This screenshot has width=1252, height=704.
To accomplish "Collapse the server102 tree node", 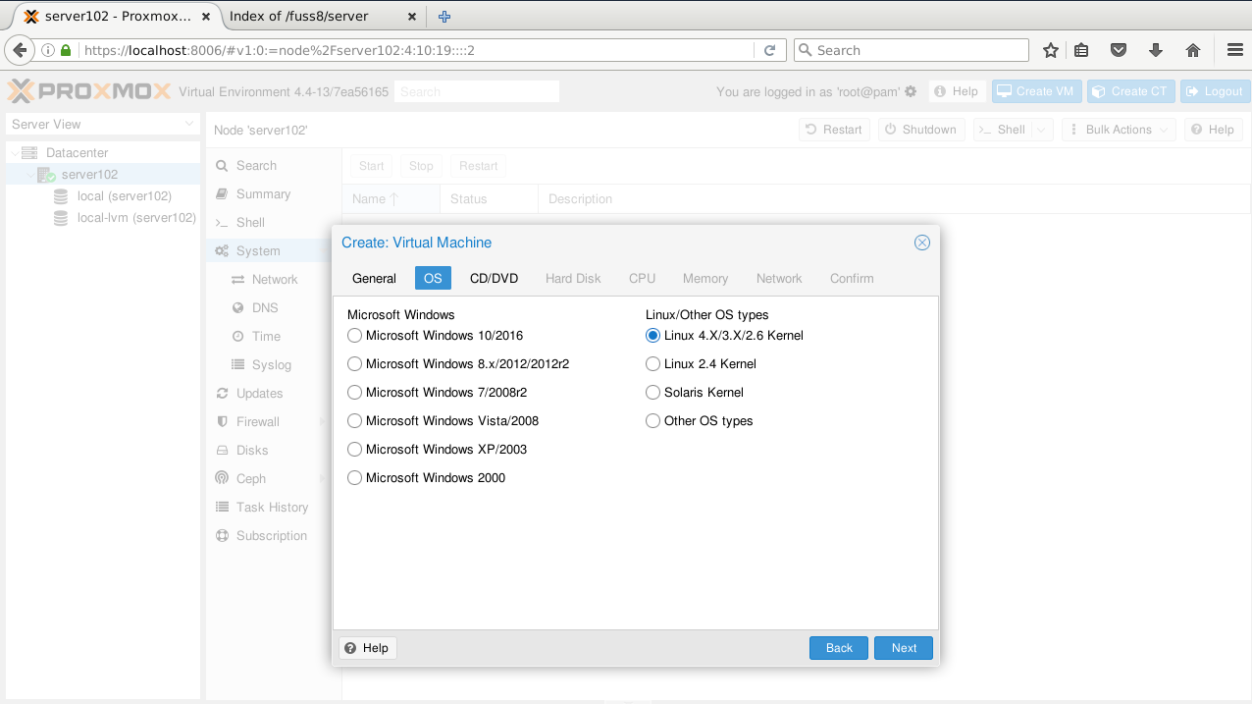I will [28, 175].
